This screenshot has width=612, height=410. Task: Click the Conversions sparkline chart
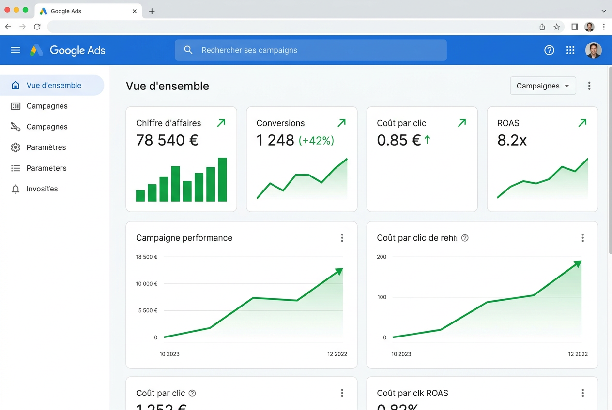pos(302,178)
